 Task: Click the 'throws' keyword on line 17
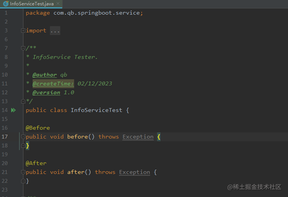tap(109, 136)
